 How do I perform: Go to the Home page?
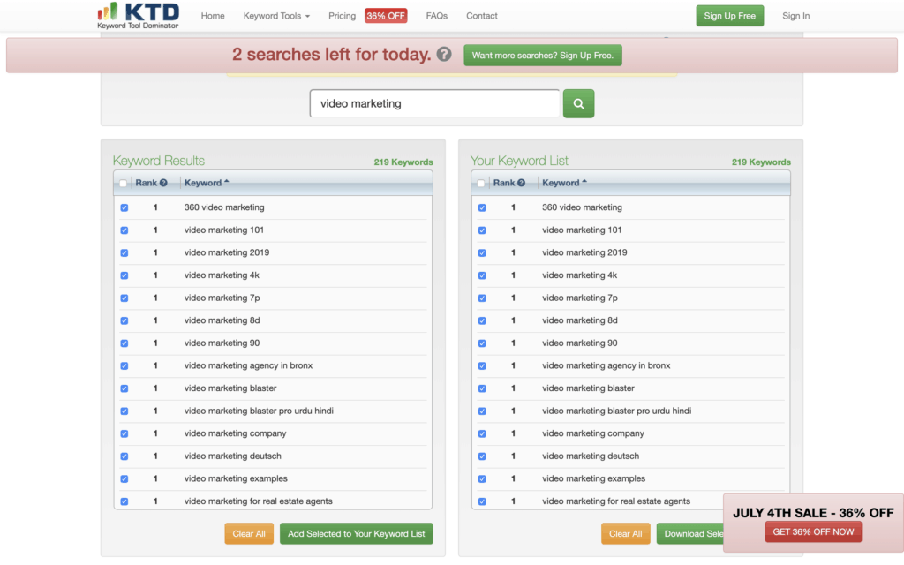click(213, 16)
